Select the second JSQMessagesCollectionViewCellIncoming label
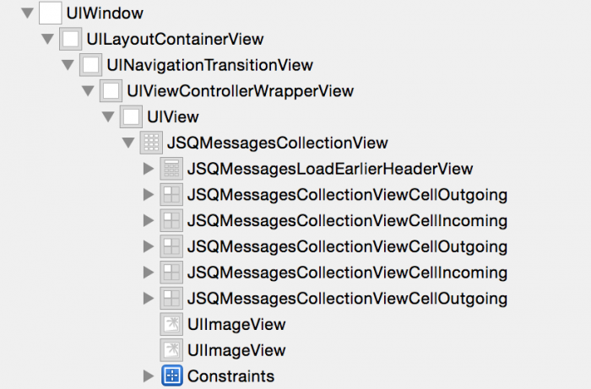Screen dimensions: 591x389 tap(347, 272)
